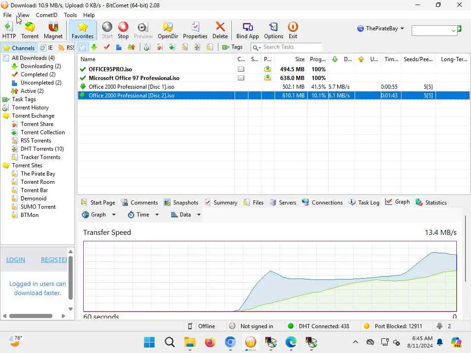
Task: Click the sidebar horizontal scrollbar
Action: click(x=31, y=316)
